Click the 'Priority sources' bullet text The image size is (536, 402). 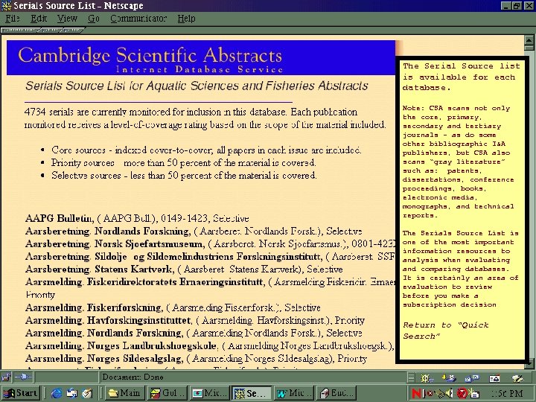pos(184,163)
